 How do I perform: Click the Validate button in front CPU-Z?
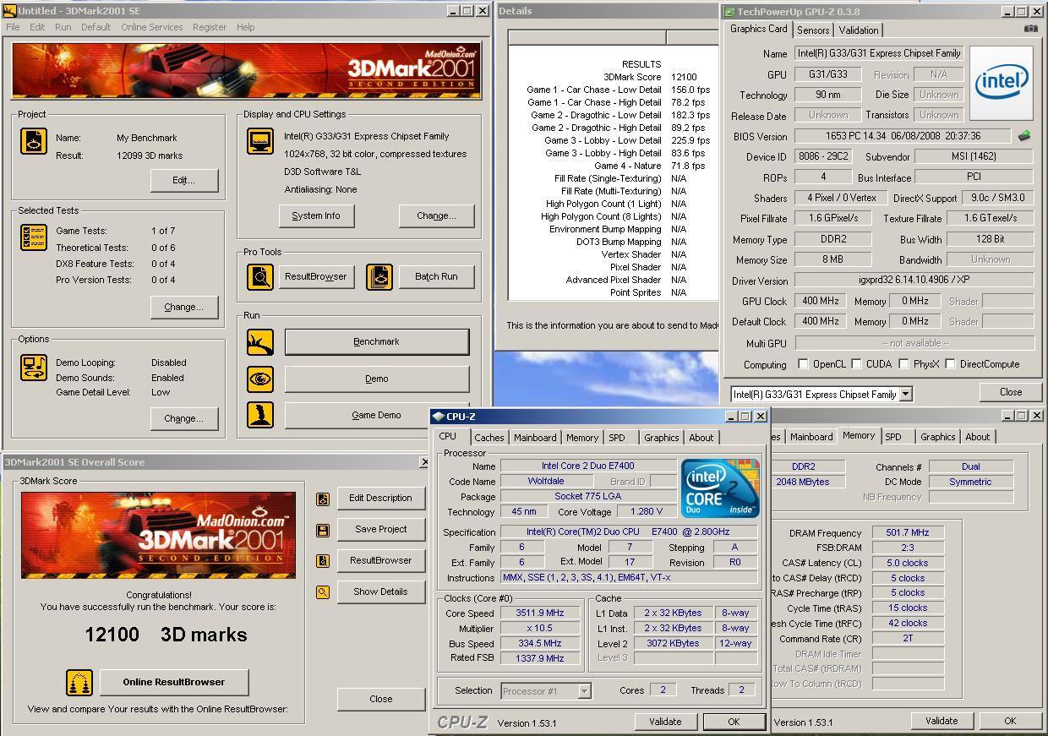coord(665,722)
